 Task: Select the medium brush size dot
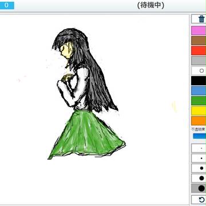tap(199, 168)
